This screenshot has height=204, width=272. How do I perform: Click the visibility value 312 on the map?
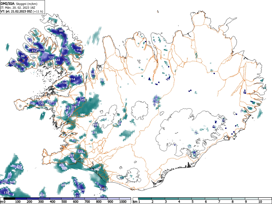69,115
